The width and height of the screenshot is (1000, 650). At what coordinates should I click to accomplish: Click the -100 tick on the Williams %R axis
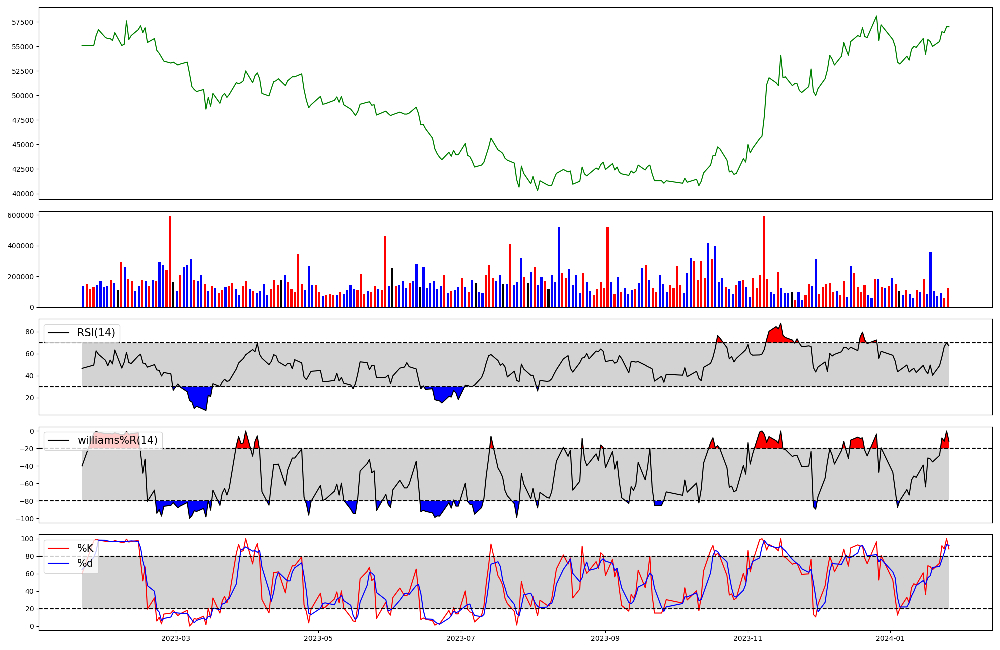tap(25, 519)
